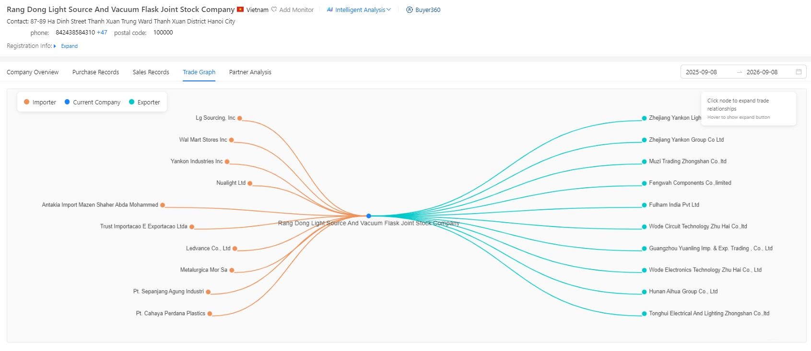Switch to the Purchase Records tab
The image size is (811, 351).
[95, 72]
